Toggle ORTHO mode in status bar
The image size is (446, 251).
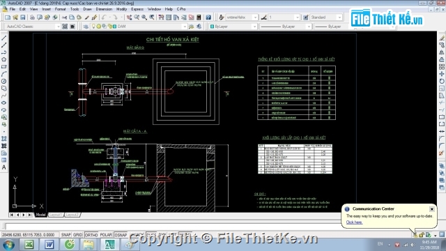pyautogui.click(x=91, y=235)
